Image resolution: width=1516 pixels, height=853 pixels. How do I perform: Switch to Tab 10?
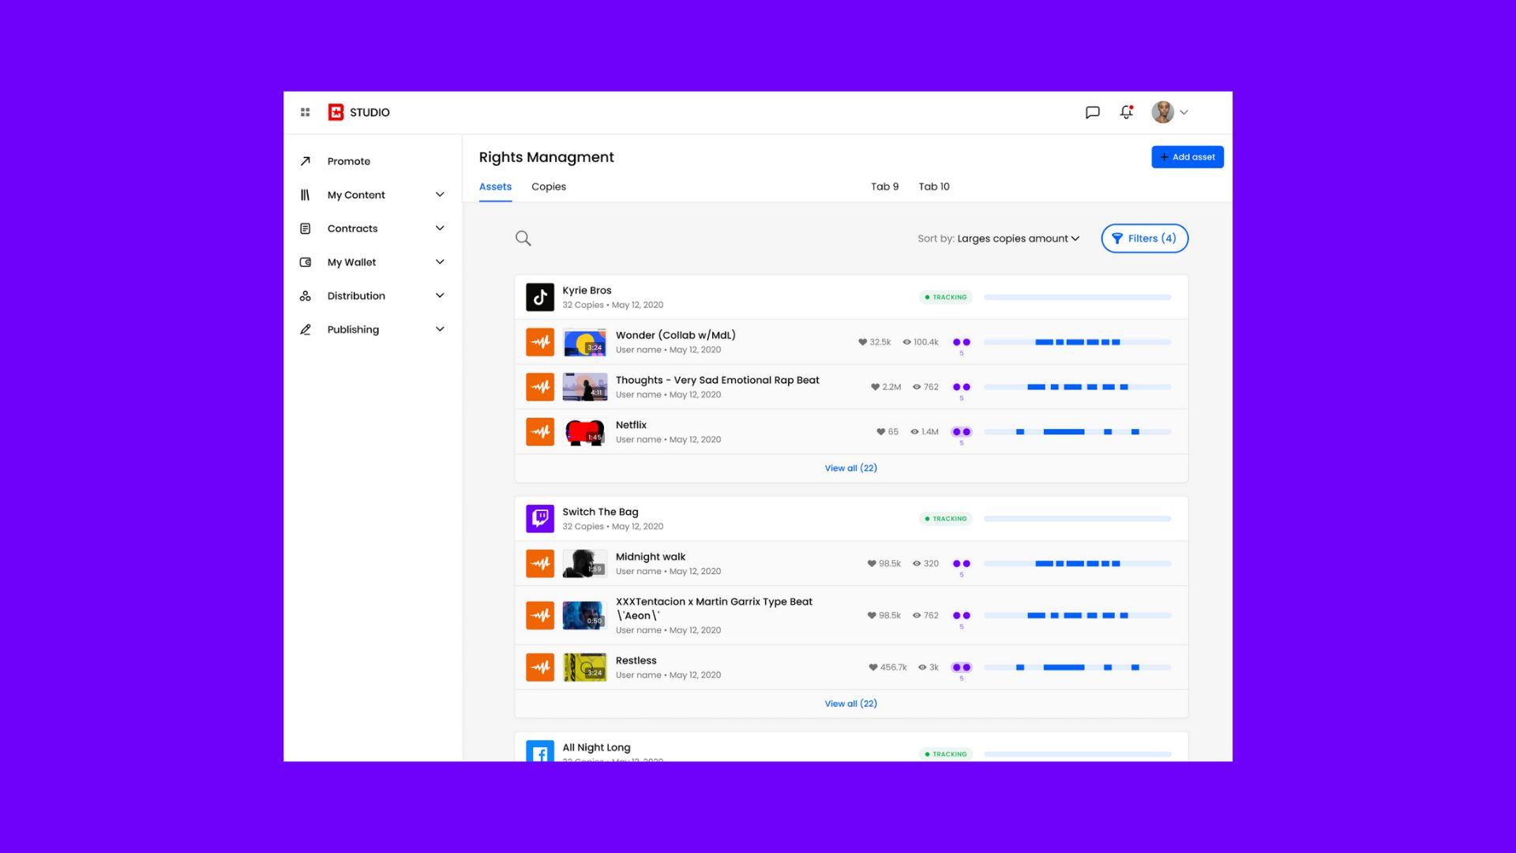click(x=933, y=187)
